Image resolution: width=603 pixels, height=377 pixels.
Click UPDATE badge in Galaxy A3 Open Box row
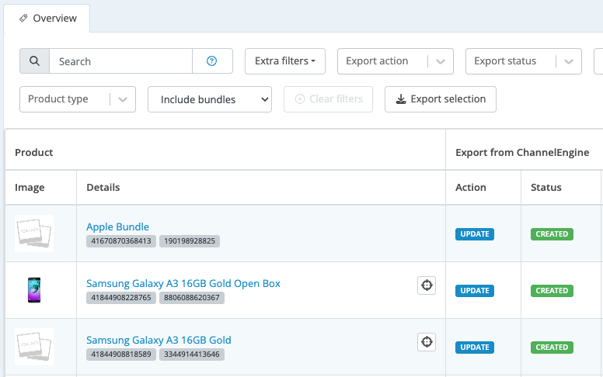(475, 291)
